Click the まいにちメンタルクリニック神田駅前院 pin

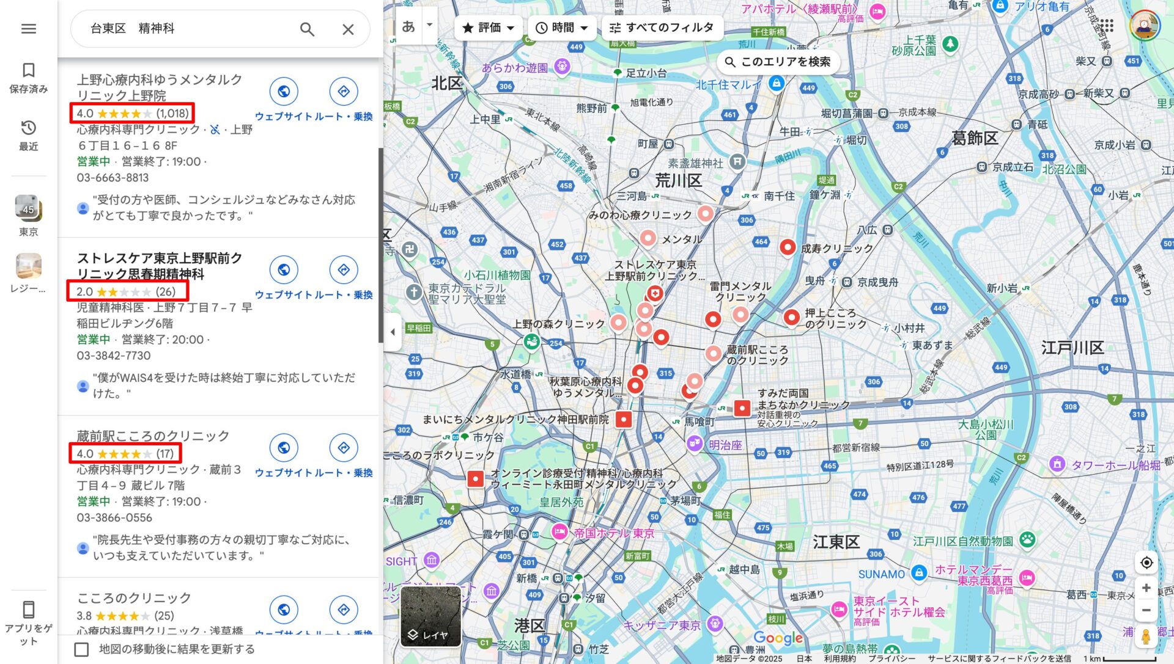[623, 419]
